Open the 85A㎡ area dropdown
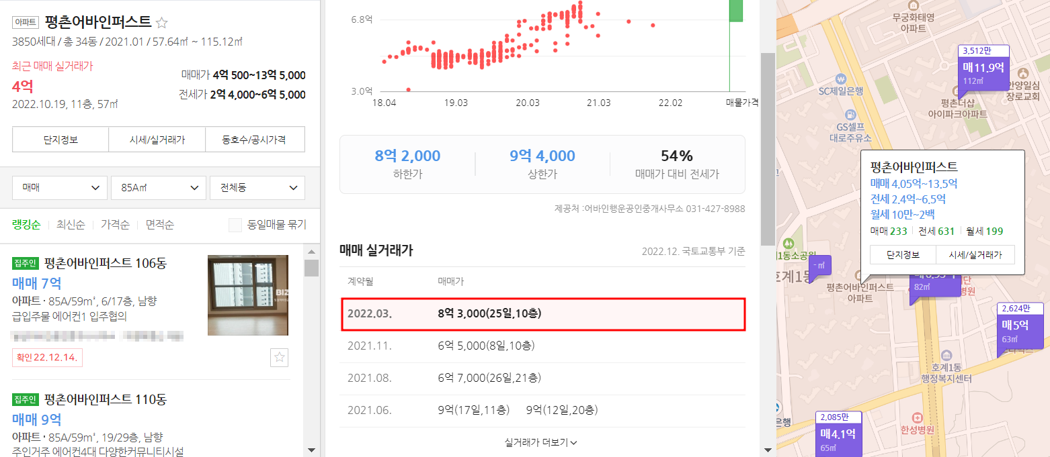Image resolution: width=1050 pixels, height=457 pixels. click(159, 188)
